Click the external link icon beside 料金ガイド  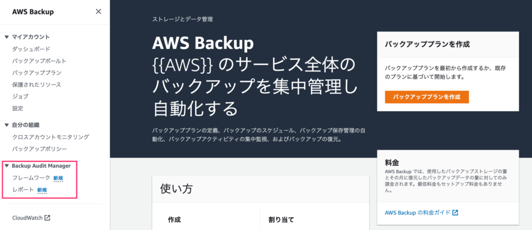coord(456,213)
